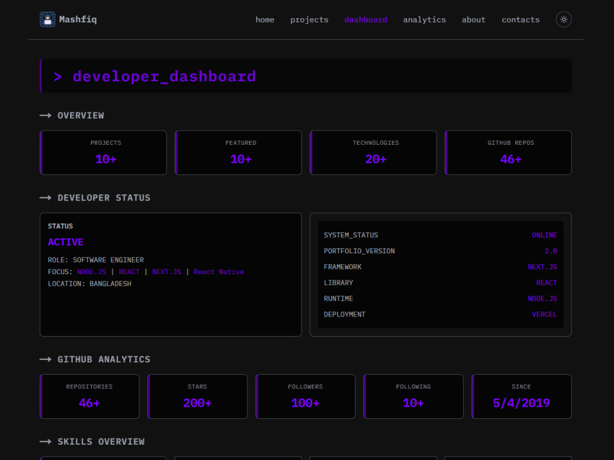Open the projects nav item
614x460 pixels.
pos(309,20)
